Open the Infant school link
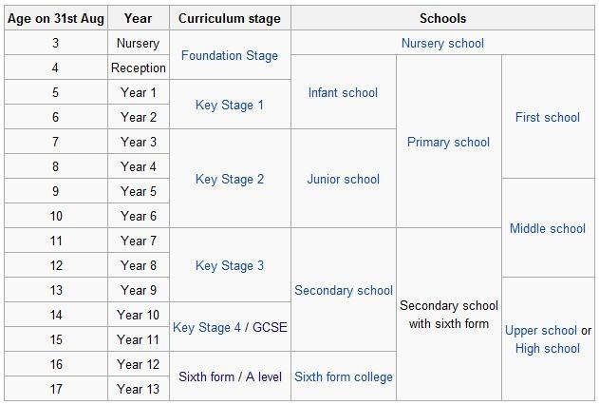The height and width of the screenshot is (405, 599). click(343, 92)
